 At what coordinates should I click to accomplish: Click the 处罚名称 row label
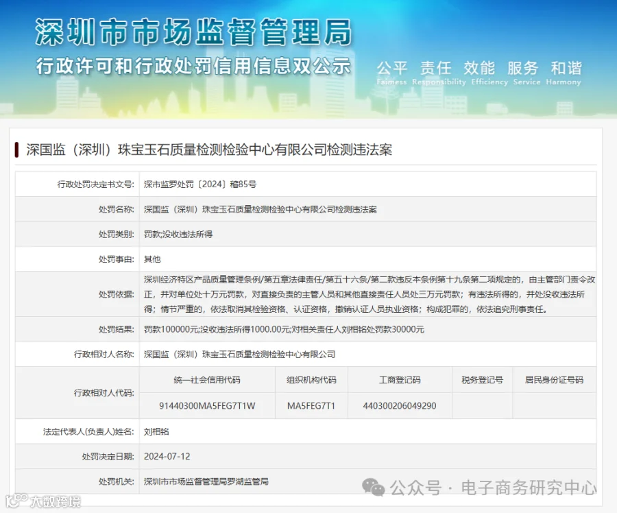116,209
